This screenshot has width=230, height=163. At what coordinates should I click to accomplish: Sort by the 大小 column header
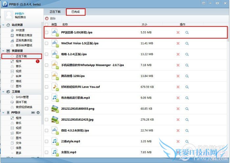[145, 24]
